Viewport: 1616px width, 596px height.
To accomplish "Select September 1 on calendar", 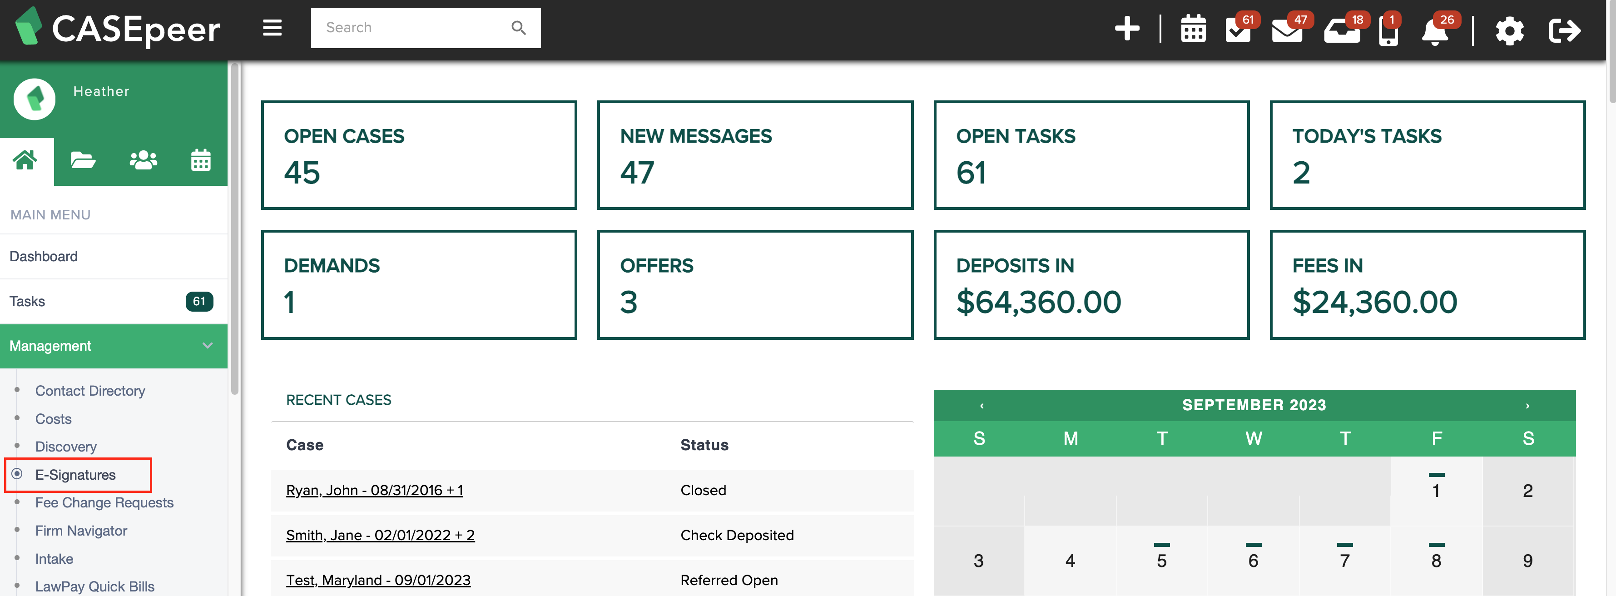I will 1437,491.
